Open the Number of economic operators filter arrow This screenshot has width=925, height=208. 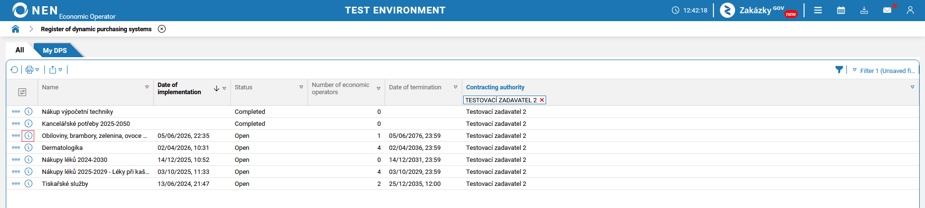[378, 88]
